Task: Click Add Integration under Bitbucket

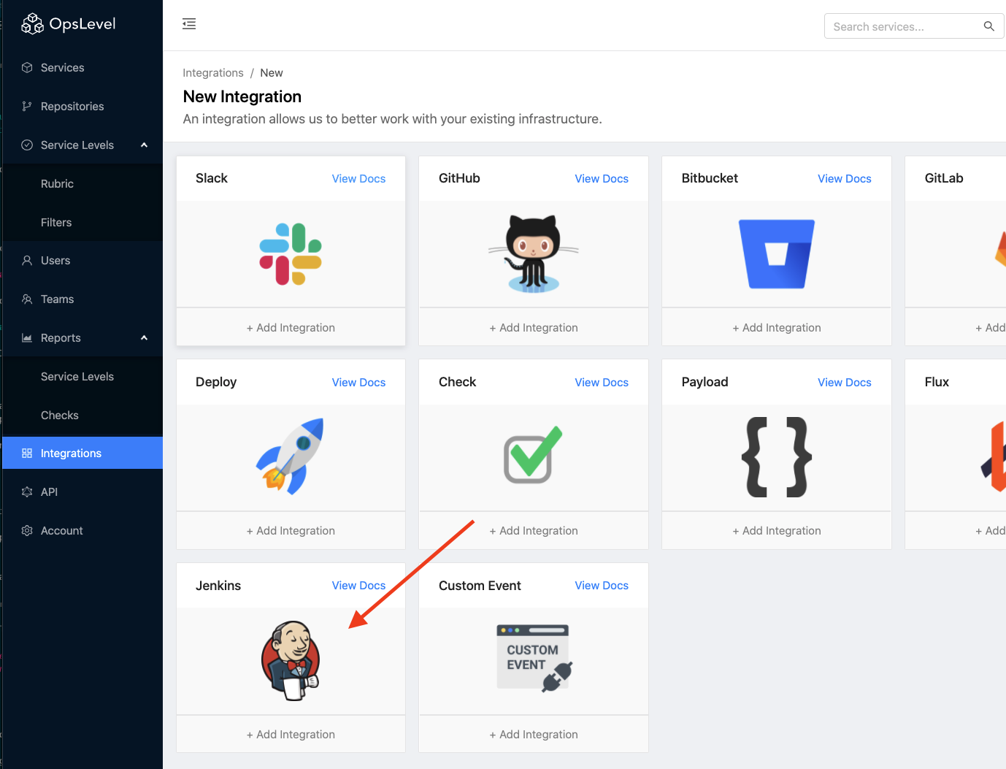Action: (x=777, y=328)
